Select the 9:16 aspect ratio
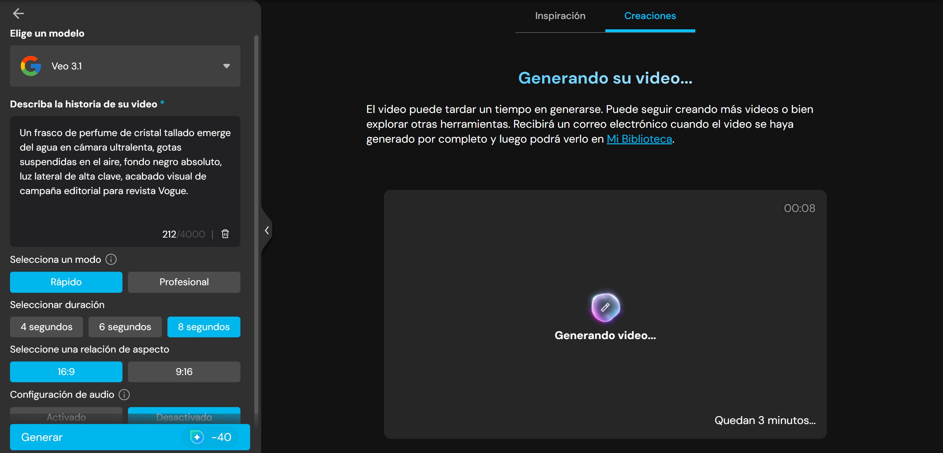 click(184, 372)
